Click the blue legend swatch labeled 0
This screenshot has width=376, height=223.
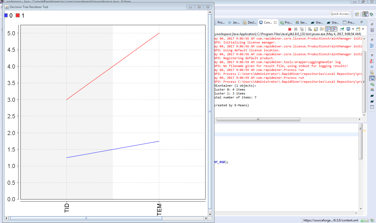tap(6, 15)
